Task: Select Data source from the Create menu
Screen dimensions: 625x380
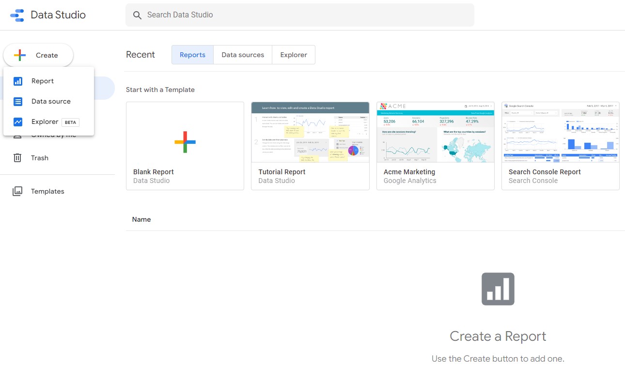Action: (x=48, y=102)
